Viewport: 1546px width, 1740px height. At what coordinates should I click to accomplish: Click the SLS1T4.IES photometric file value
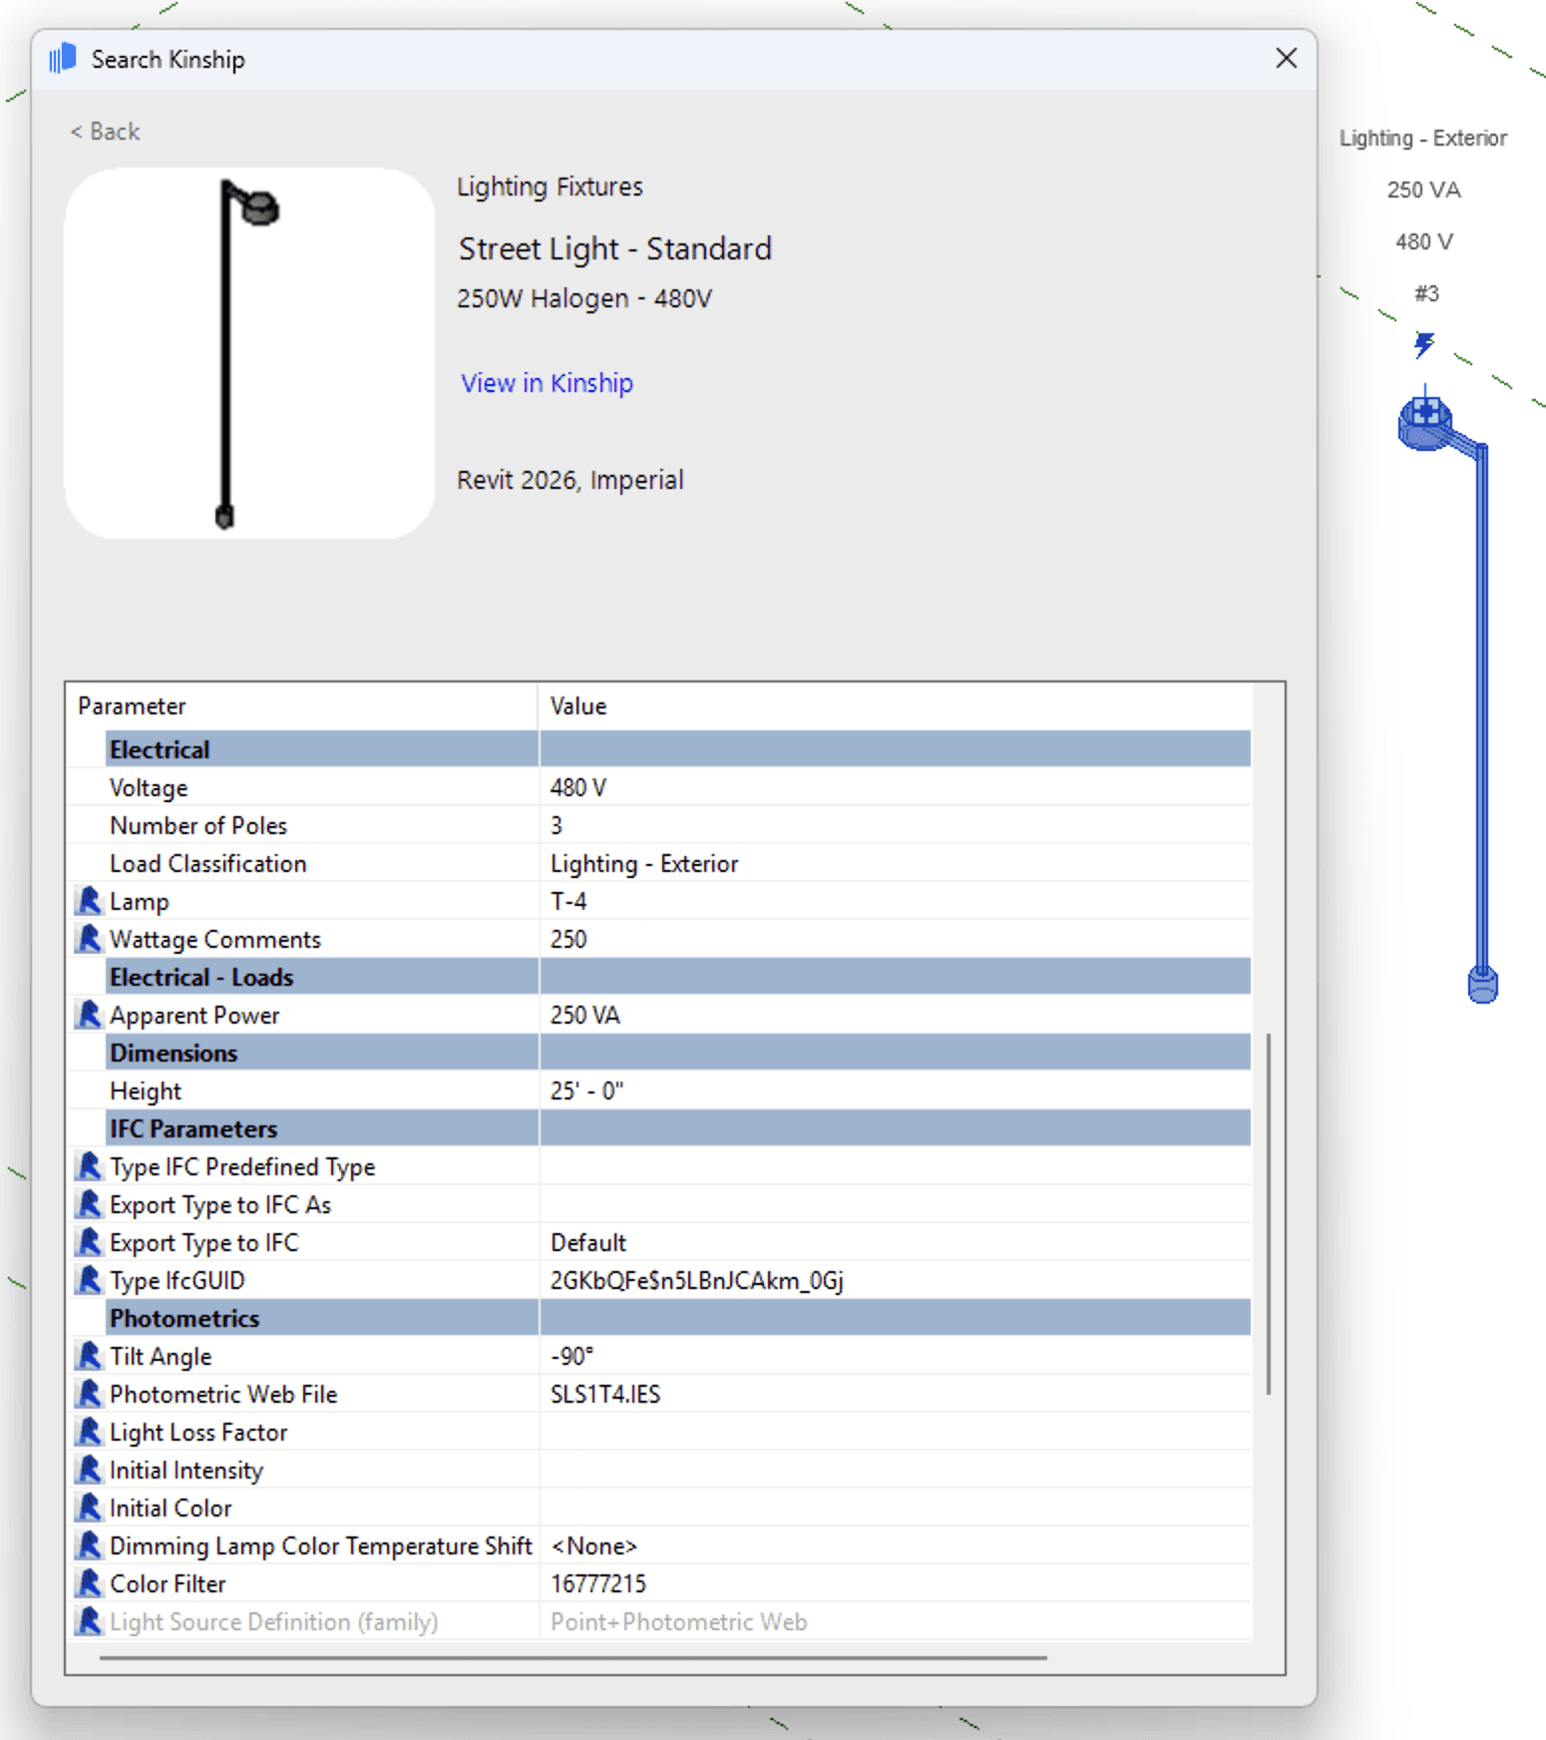(x=605, y=1394)
